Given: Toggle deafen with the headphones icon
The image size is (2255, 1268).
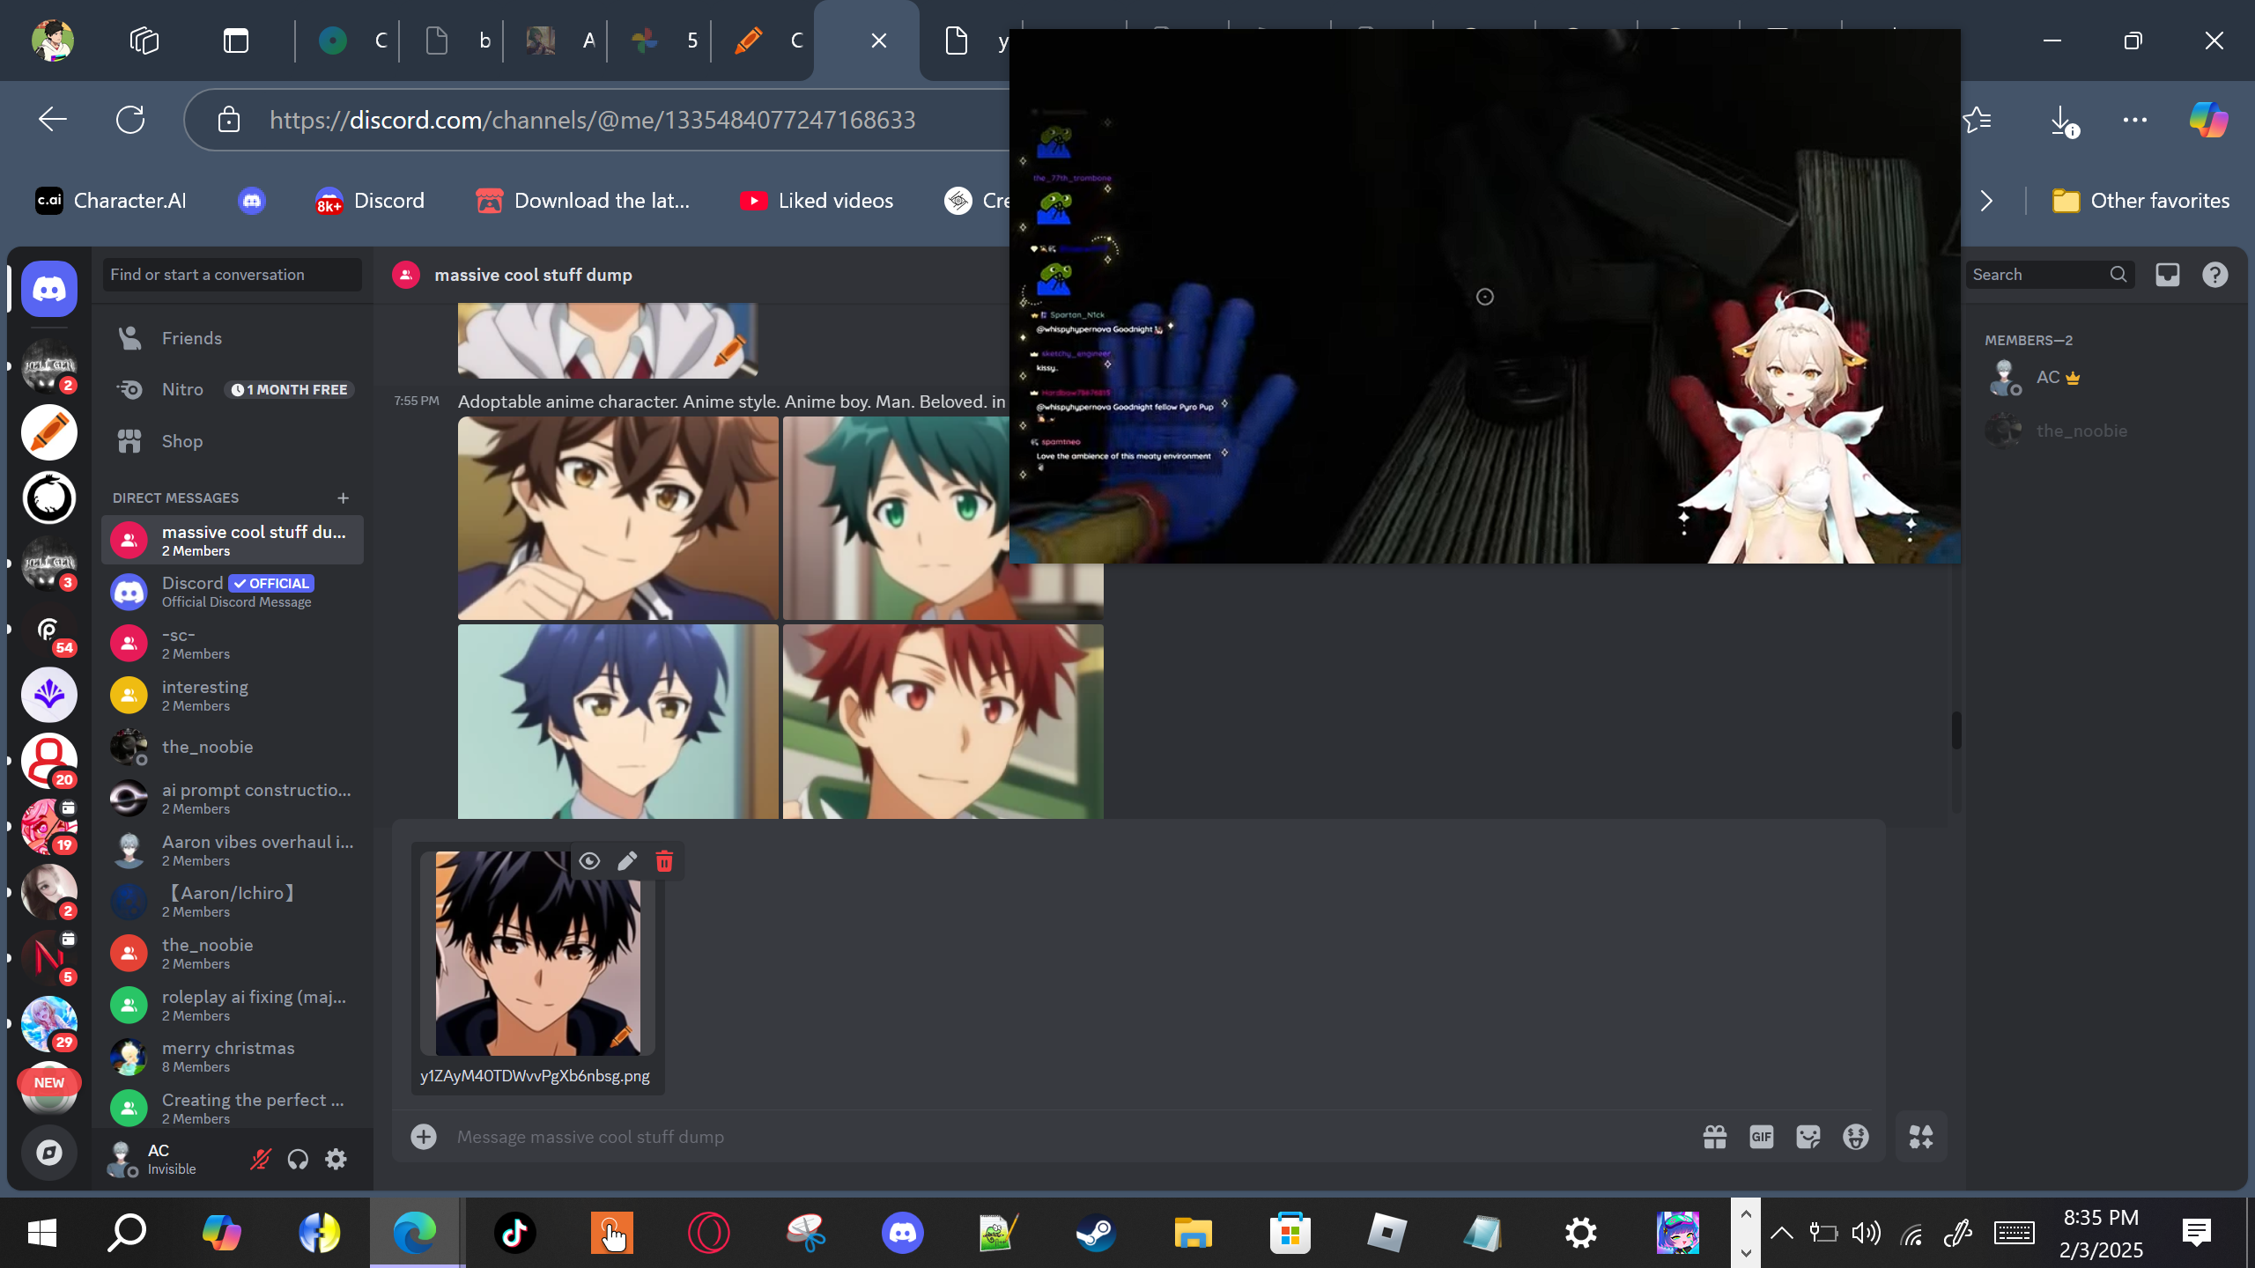Looking at the screenshot, I should coord(298,1159).
